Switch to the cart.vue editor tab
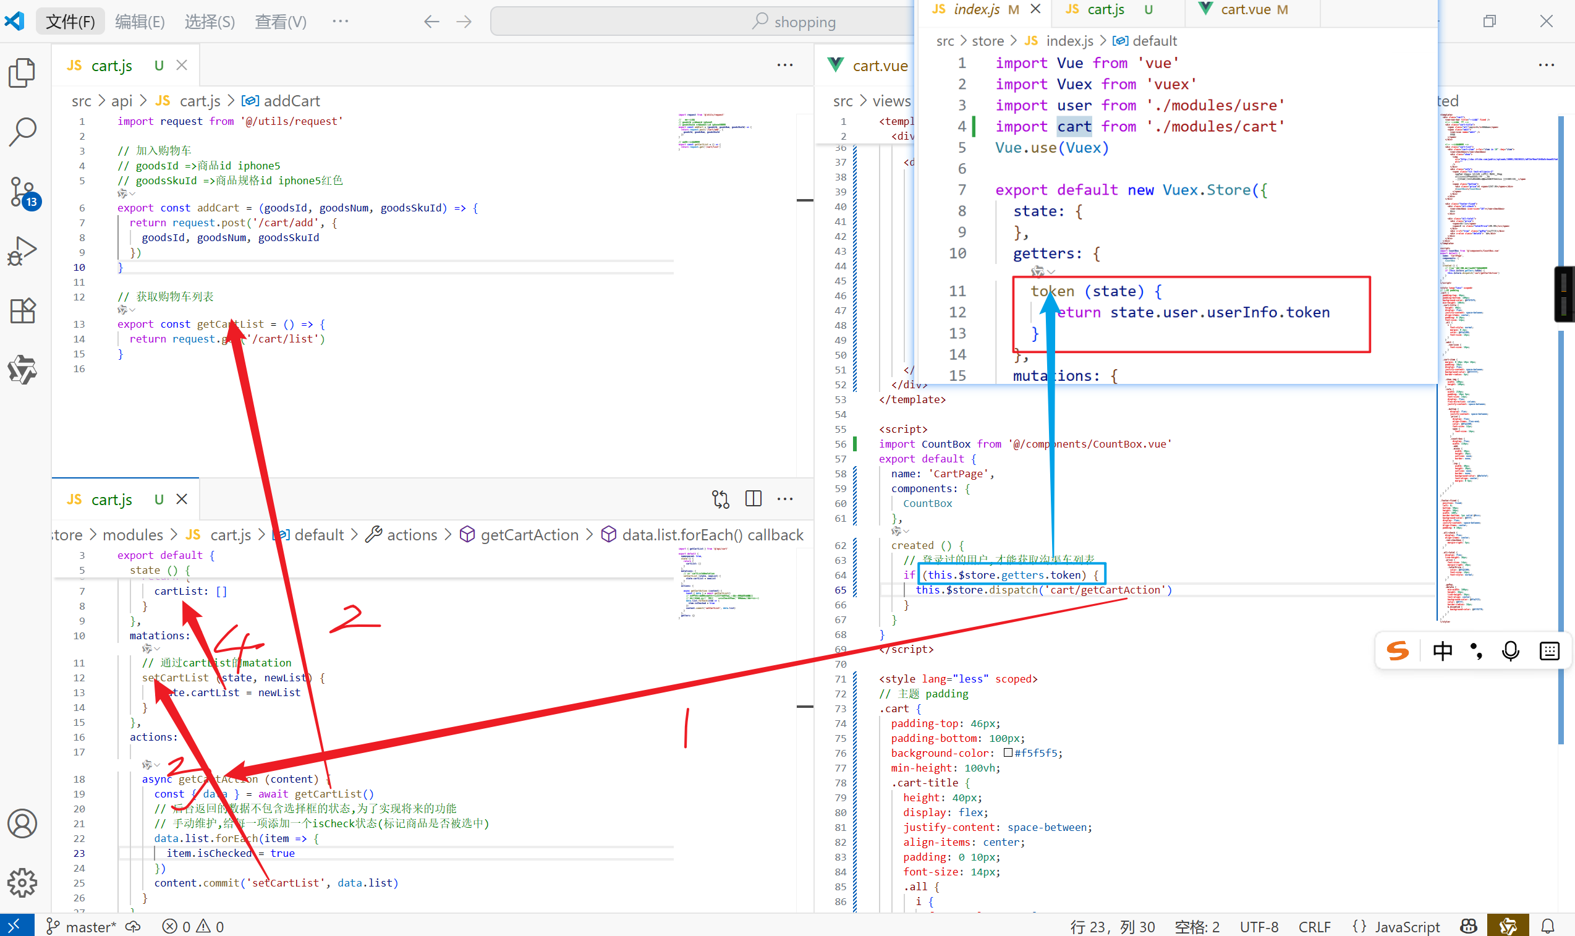1575x936 pixels. (x=879, y=66)
